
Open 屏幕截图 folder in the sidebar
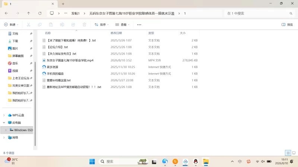[x=18, y=56]
